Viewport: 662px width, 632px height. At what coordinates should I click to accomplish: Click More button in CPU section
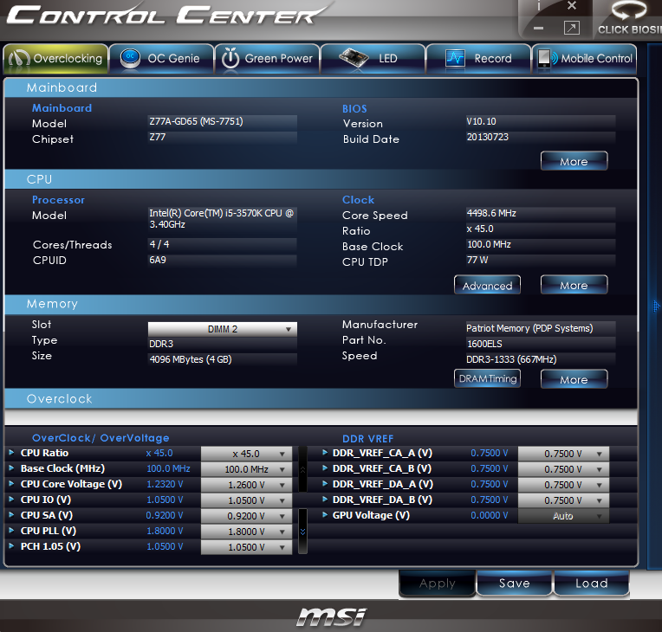[x=574, y=285]
